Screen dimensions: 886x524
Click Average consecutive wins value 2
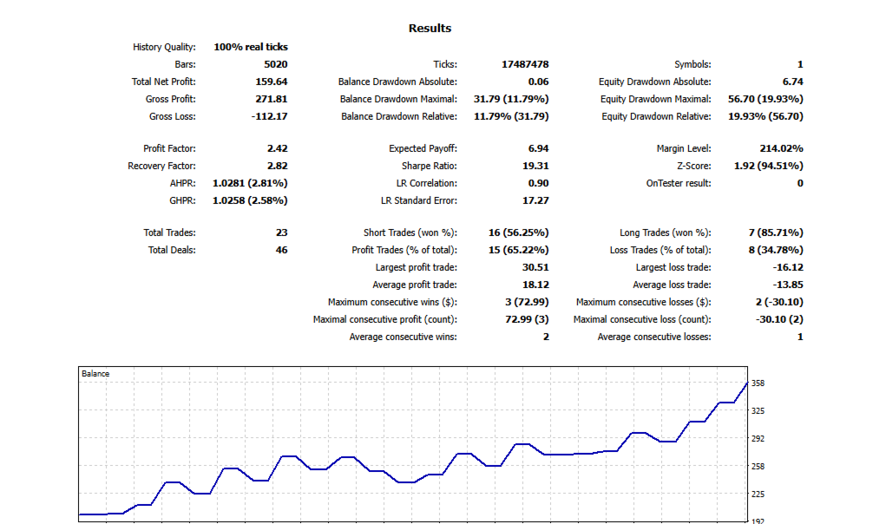(546, 337)
